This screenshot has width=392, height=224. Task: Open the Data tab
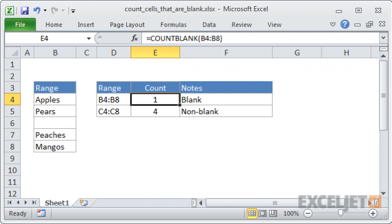pyautogui.click(x=209, y=25)
